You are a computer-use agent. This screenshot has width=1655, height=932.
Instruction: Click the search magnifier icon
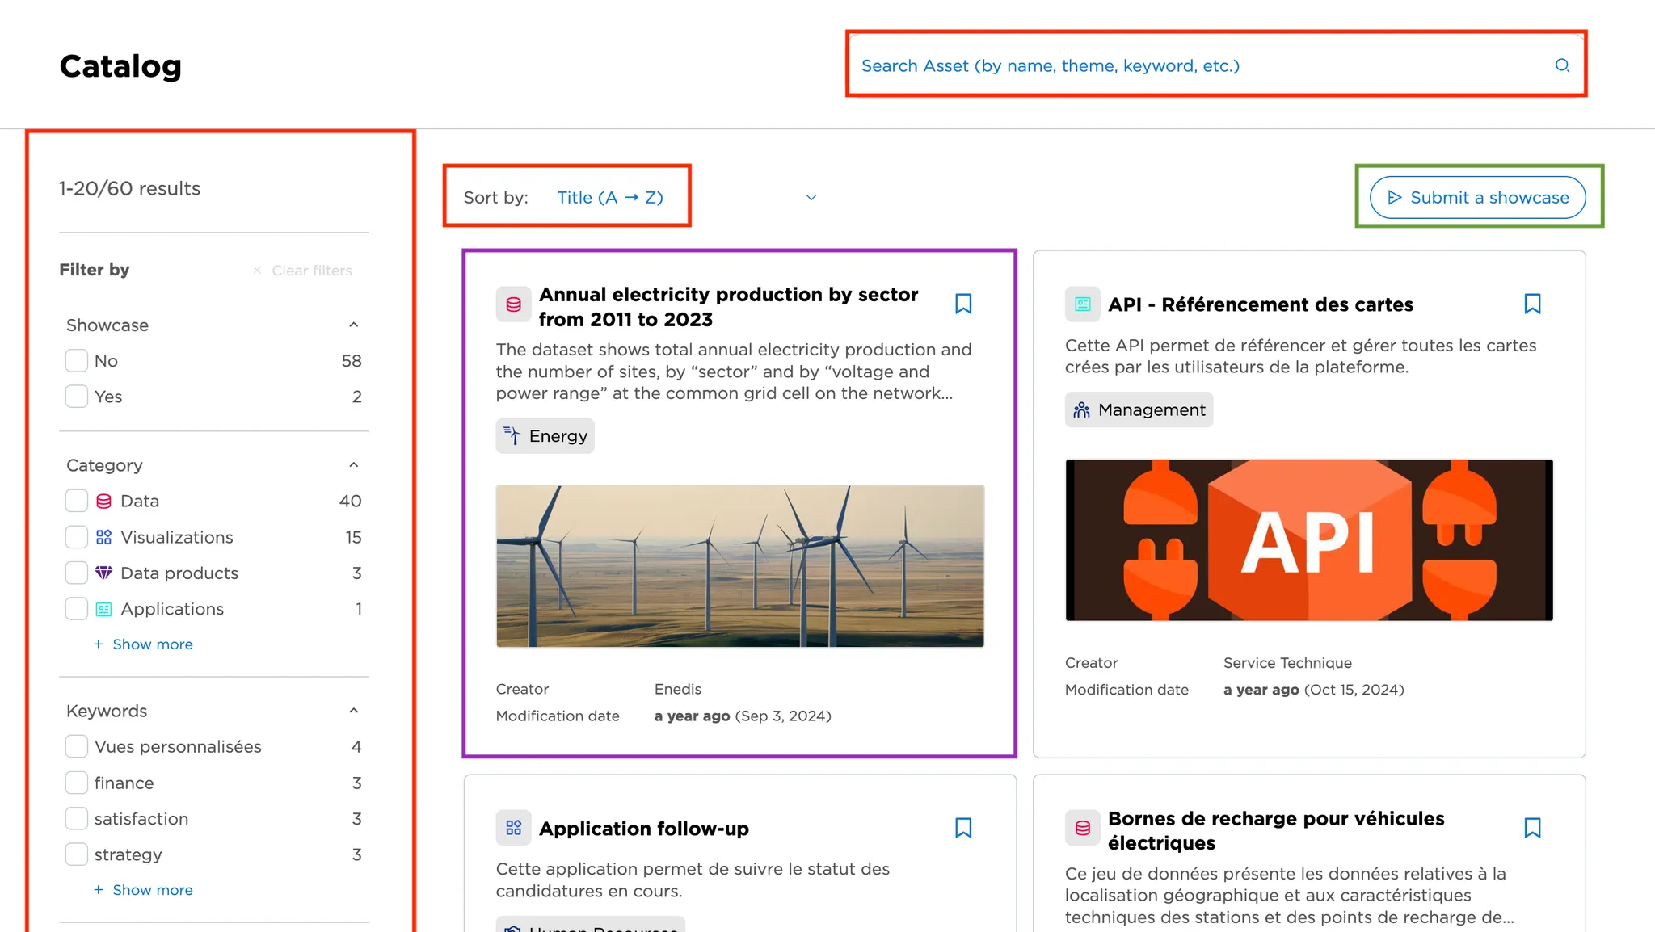tap(1562, 65)
